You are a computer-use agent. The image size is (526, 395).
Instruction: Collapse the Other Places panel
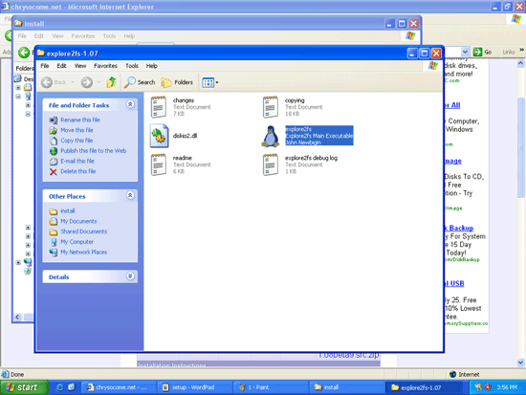[130, 195]
